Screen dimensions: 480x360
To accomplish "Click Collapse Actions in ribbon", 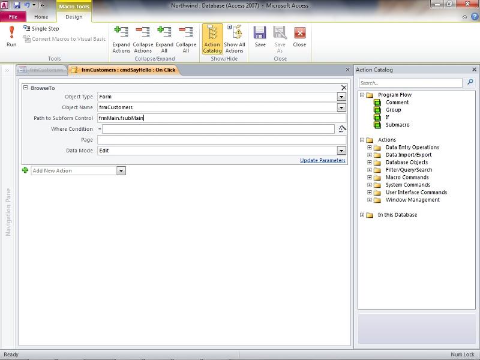I will pyautogui.click(x=143, y=40).
